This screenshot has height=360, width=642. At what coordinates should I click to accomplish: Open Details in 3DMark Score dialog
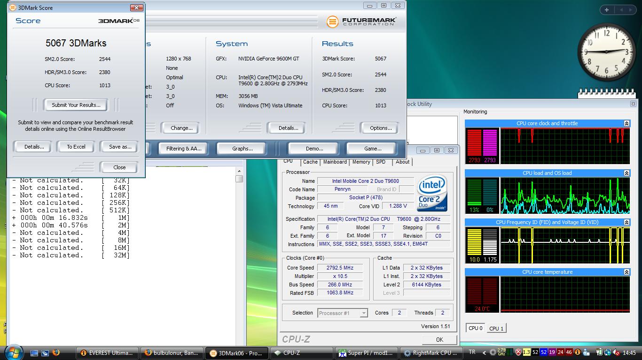pyautogui.click(x=34, y=147)
